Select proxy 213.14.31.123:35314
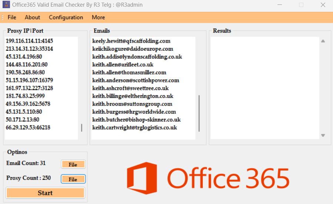The height and width of the screenshot is (204, 333). click(29, 49)
